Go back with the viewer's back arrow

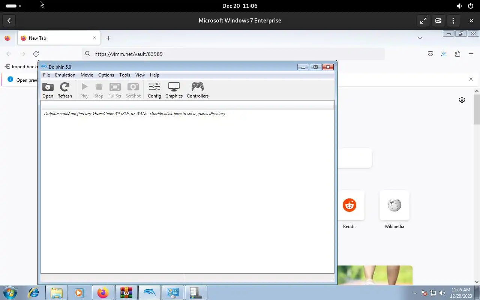coord(9,21)
